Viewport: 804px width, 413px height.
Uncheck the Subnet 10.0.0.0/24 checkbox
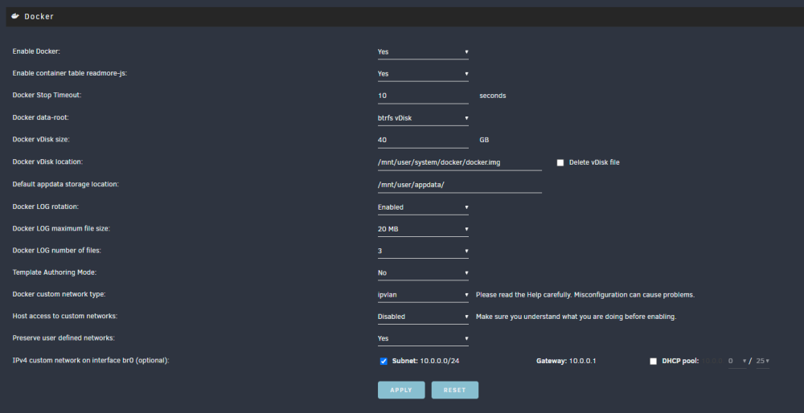click(384, 362)
